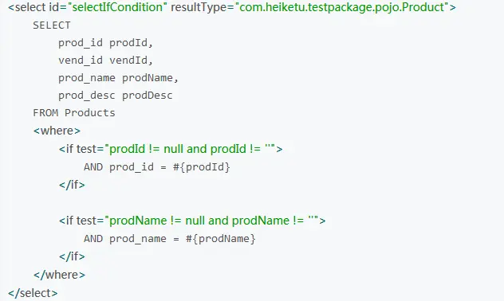The image size is (504, 301).
Task: Click the first closing if tag
Action: [72, 185]
